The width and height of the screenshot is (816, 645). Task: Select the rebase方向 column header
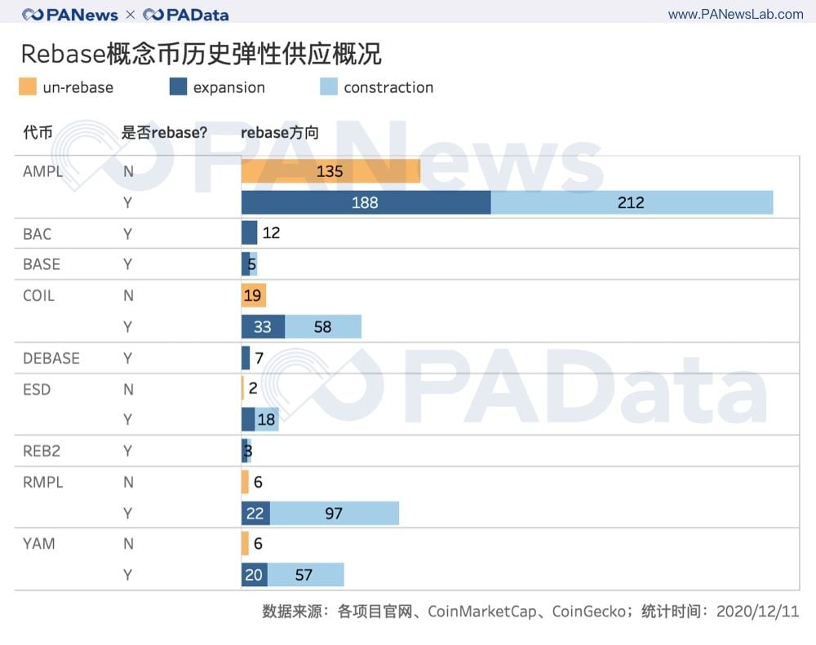(279, 133)
